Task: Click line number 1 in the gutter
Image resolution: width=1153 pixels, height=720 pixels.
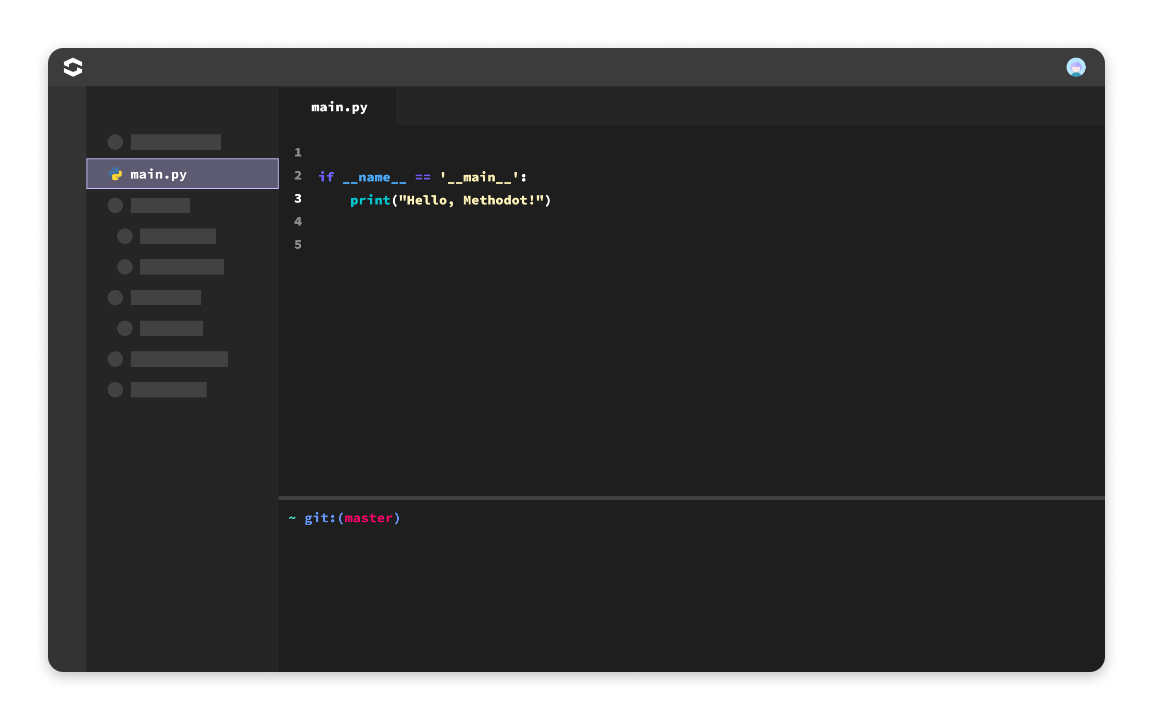Action: pyautogui.click(x=298, y=153)
